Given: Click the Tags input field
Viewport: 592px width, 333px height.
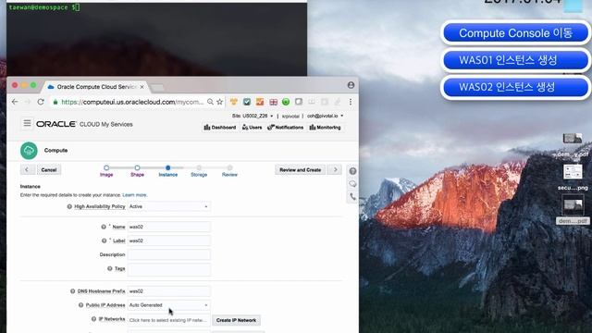Looking at the screenshot, I should 168,269.
